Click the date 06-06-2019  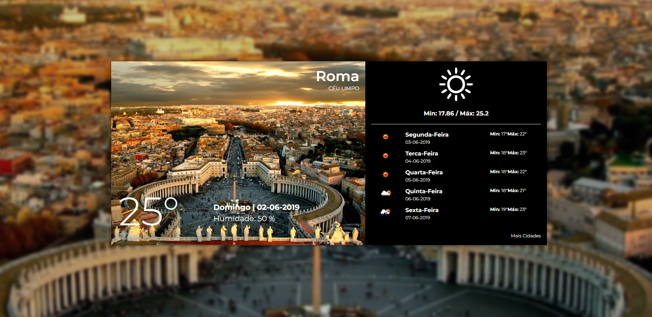click(x=418, y=199)
